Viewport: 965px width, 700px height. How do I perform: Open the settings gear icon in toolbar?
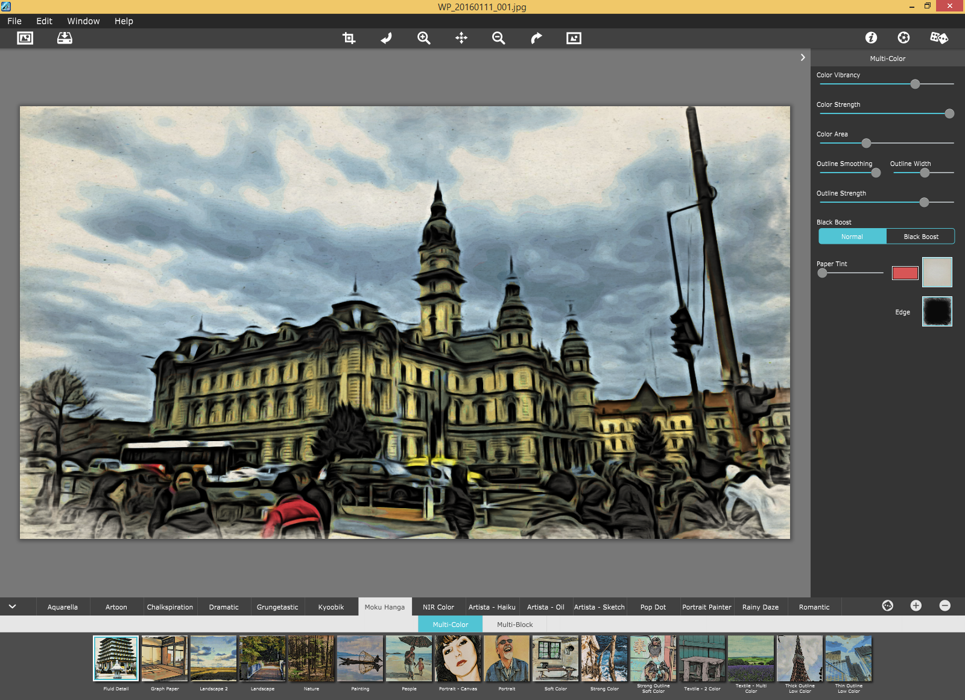(x=903, y=37)
